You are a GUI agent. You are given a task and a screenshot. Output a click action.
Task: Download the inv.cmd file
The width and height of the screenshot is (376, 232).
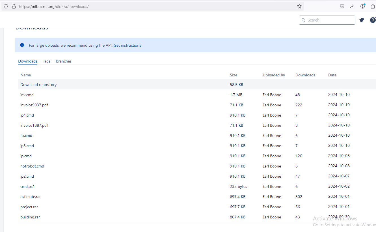[27, 95]
